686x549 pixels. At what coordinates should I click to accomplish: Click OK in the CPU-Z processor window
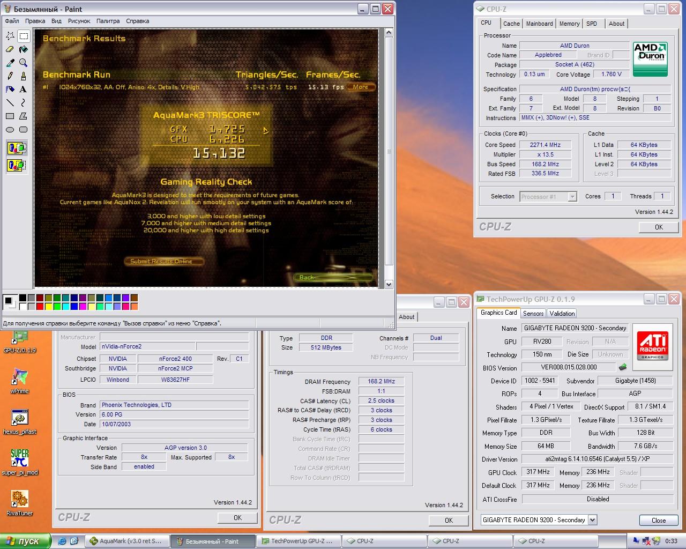(659, 227)
